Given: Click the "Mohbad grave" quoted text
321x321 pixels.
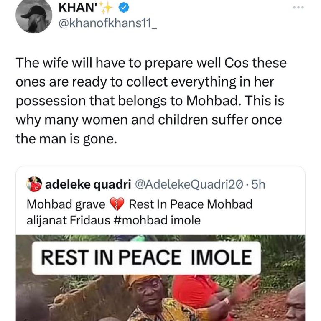Looking at the screenshot, I should [66, 205].
